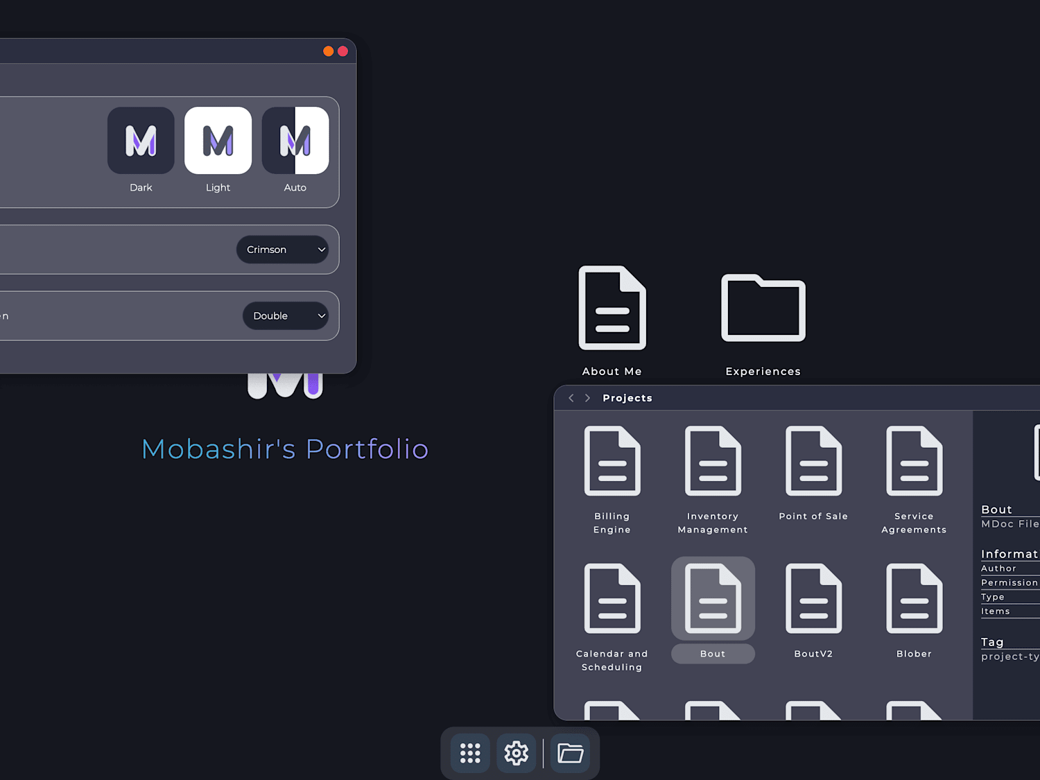Go forward in the Projects window
This screenshot has height=780, width=1040.
coord(587,398)
